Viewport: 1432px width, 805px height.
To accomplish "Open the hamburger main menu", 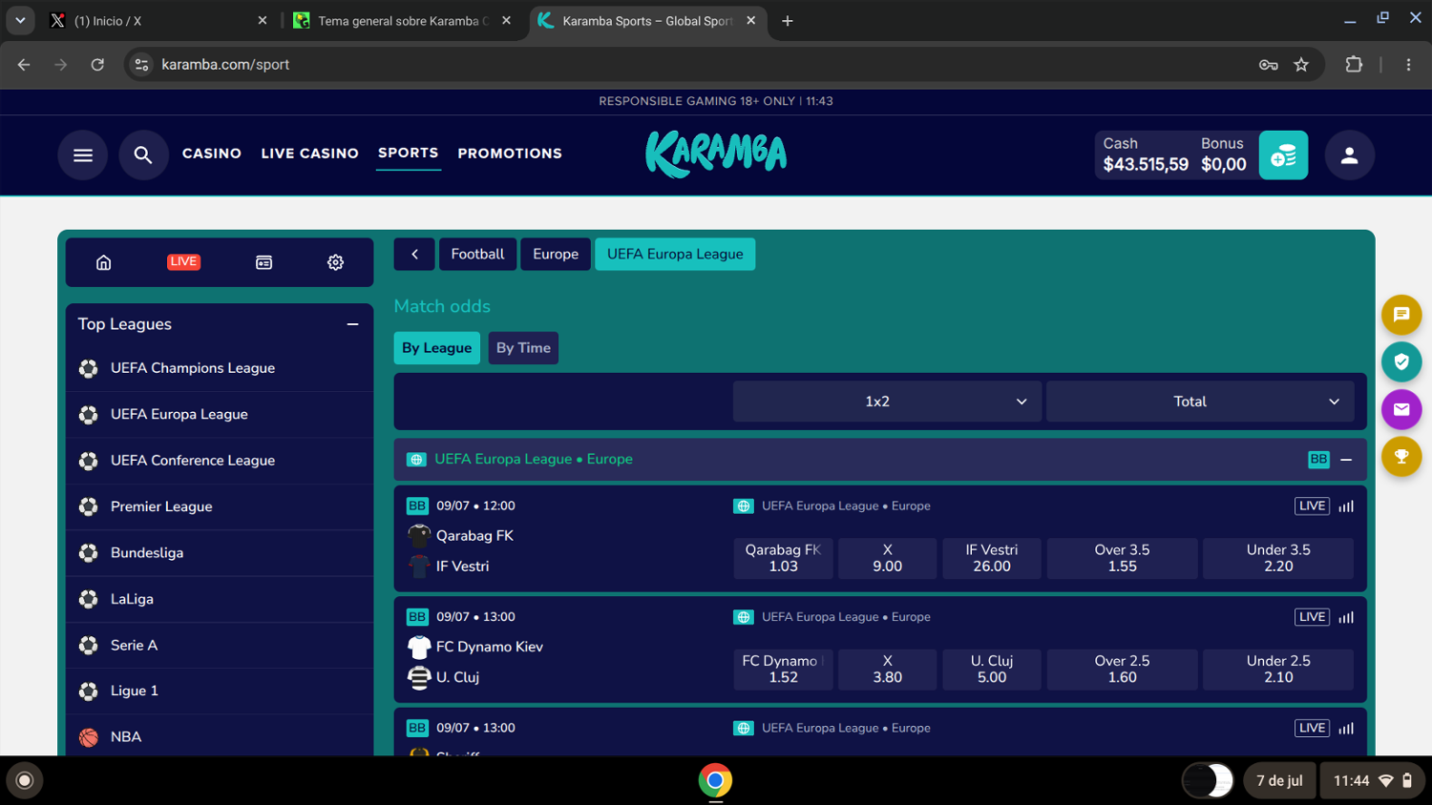I will [x=83, y=155].
